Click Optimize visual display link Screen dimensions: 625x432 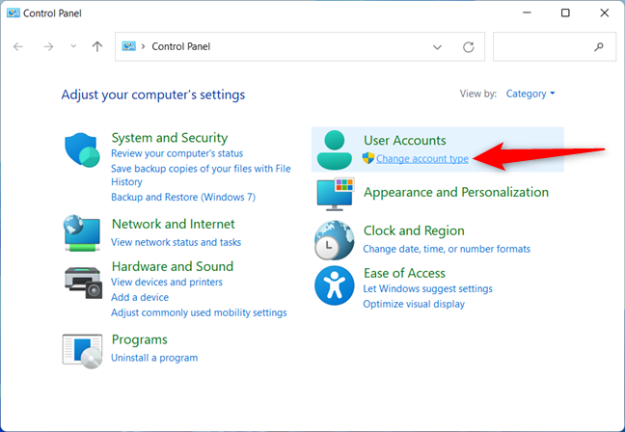click(x=414, y=304)
